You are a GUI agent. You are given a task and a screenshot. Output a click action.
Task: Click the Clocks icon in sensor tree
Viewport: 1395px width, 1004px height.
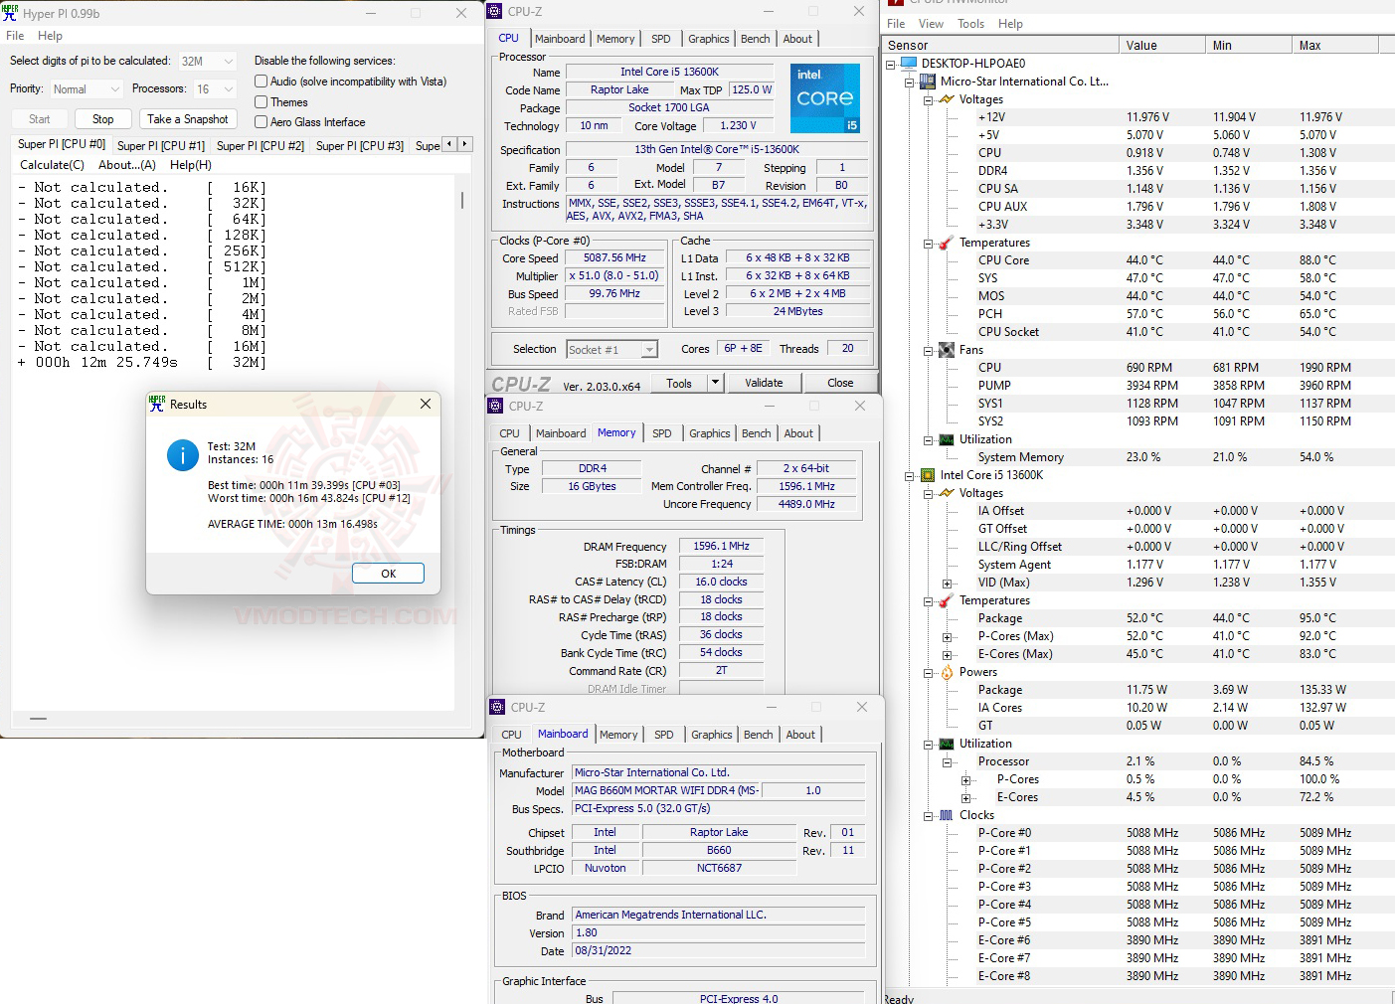click(947, 815)
